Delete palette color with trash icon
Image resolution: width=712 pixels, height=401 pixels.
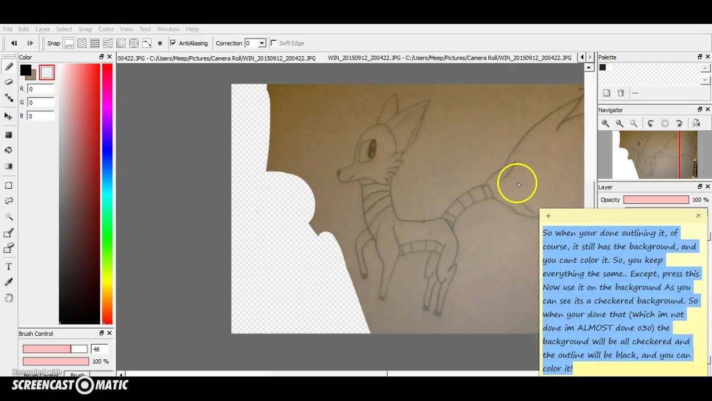point(621,93)
